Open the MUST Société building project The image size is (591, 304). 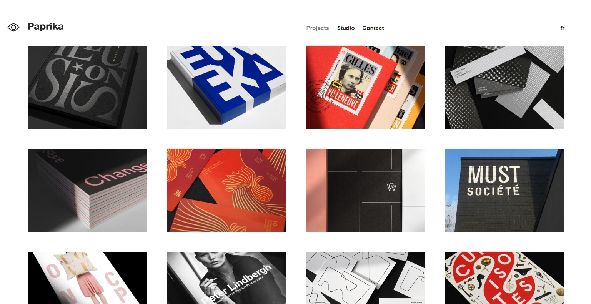pyautogui.click(x=505, y=190)
